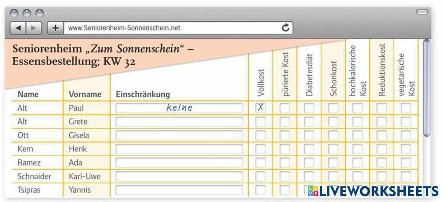Check Reduktionskost for Karl-Uwe Schnaider
The image size is (444, 202).
coord(382,177)
